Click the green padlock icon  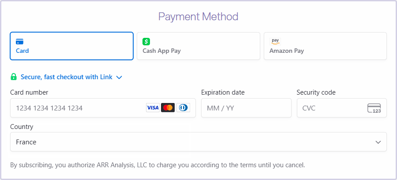pos(14,77)
